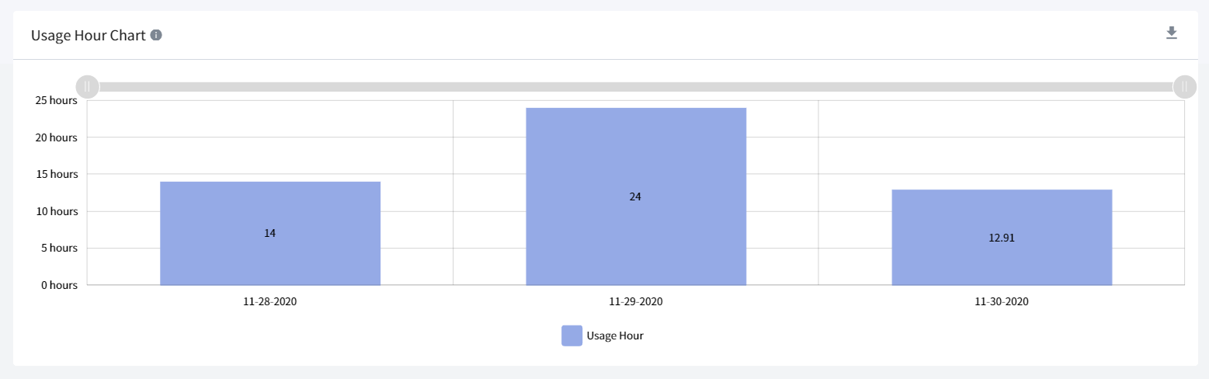
Task: Click the left range slider handle
Action: click(88, 86)
